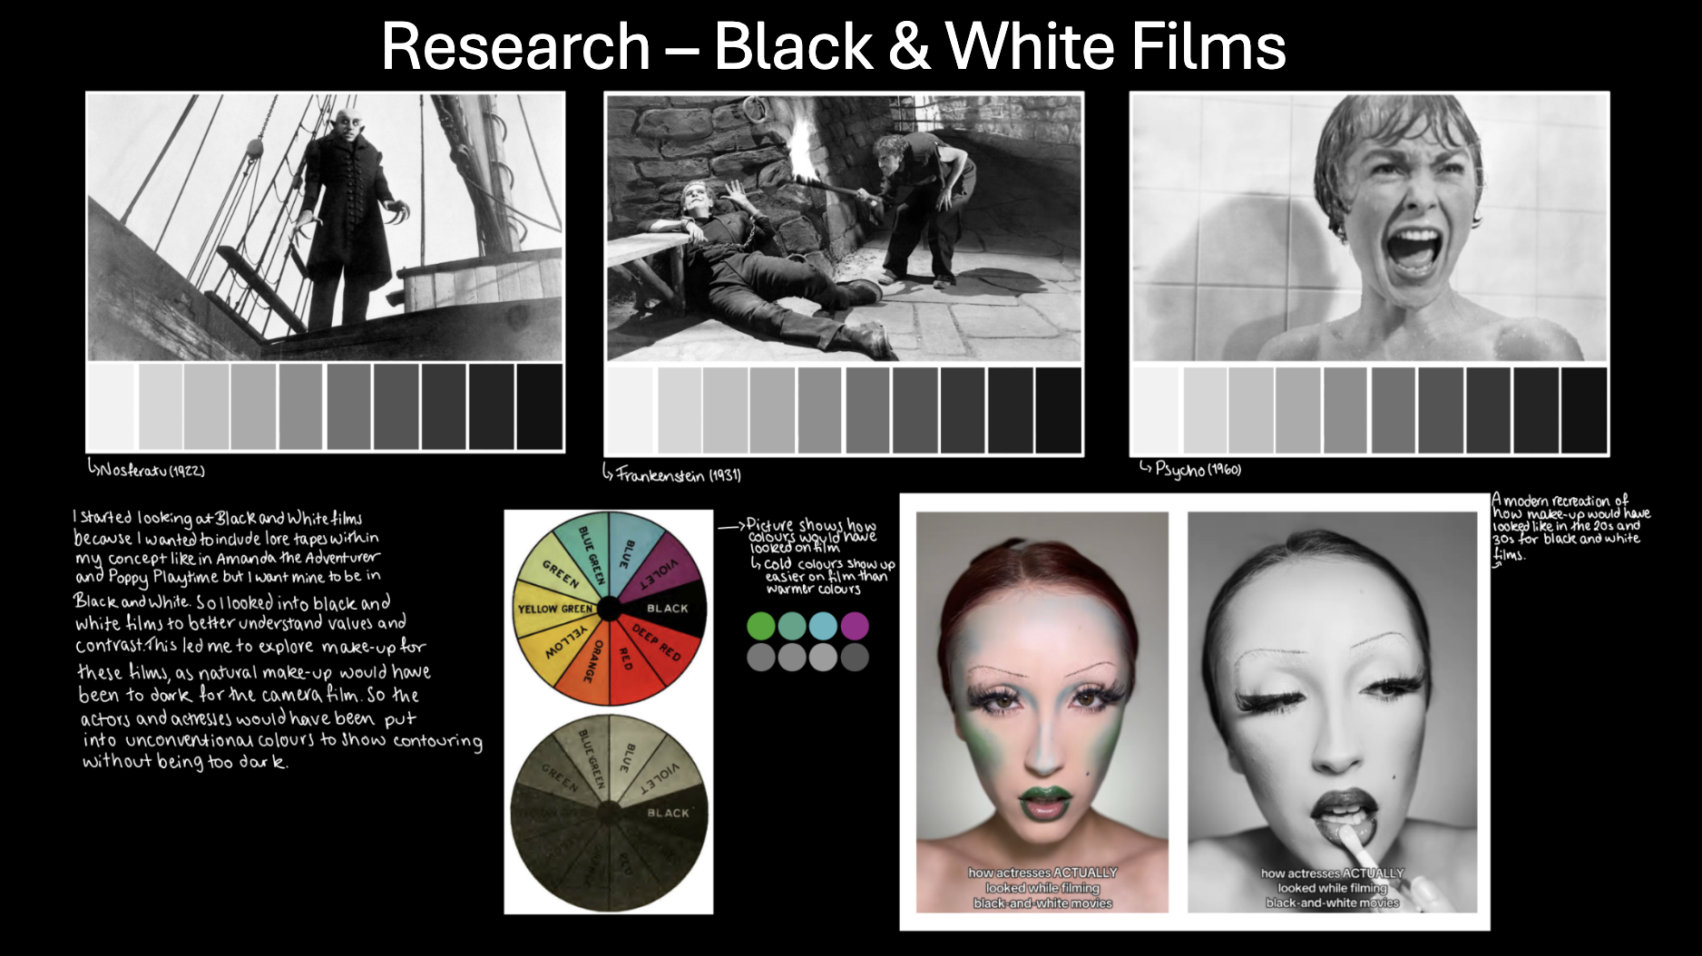1702x956 pixels.
Task: Select the Psycho shower scream still
Action: coord(1370,228)
